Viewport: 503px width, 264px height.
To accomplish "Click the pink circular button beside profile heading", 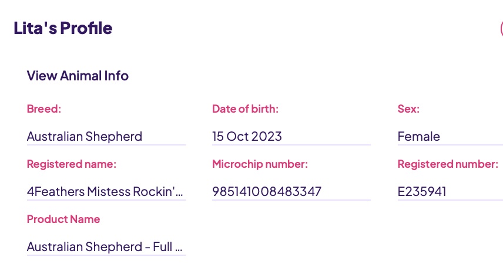I will (x=501, y=28).
